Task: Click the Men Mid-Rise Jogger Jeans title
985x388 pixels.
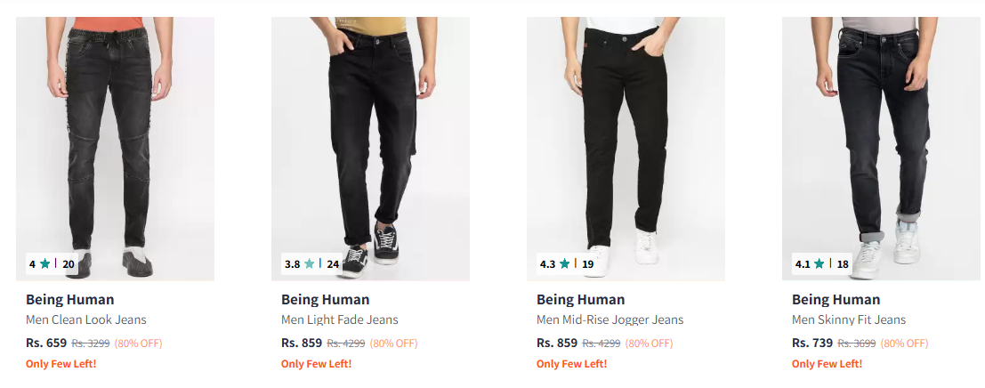Action: pos(610,319)
